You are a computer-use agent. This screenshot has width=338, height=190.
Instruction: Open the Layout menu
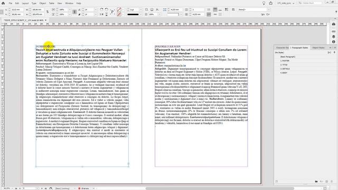click(25, 3)
